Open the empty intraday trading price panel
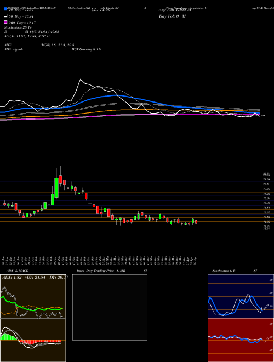 (110, 307)
